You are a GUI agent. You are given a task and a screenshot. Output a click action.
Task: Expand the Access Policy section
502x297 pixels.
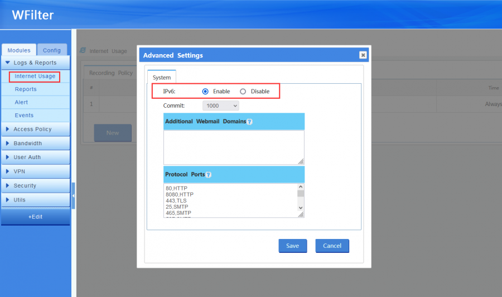click(x=36, y=129)
